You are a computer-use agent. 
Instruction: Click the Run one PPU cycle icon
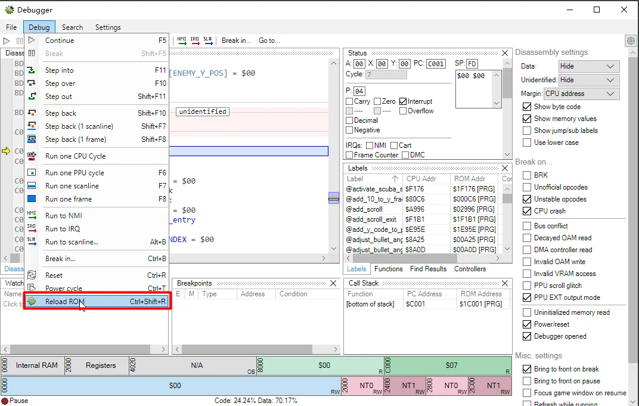(32, 172)
